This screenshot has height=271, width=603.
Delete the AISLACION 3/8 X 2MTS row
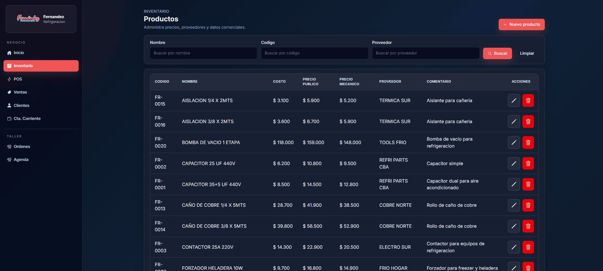click(x=528, y=122)
